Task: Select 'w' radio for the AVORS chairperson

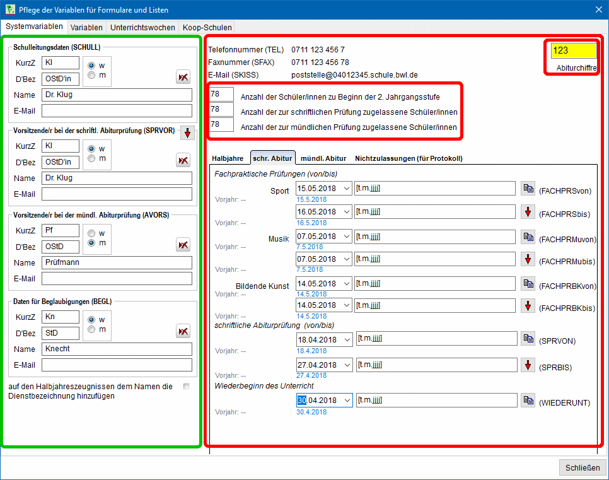Action: coord(92,233)
